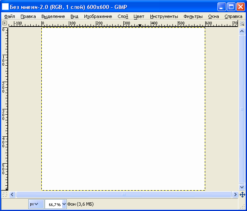Open the Цвет menu

139,16
